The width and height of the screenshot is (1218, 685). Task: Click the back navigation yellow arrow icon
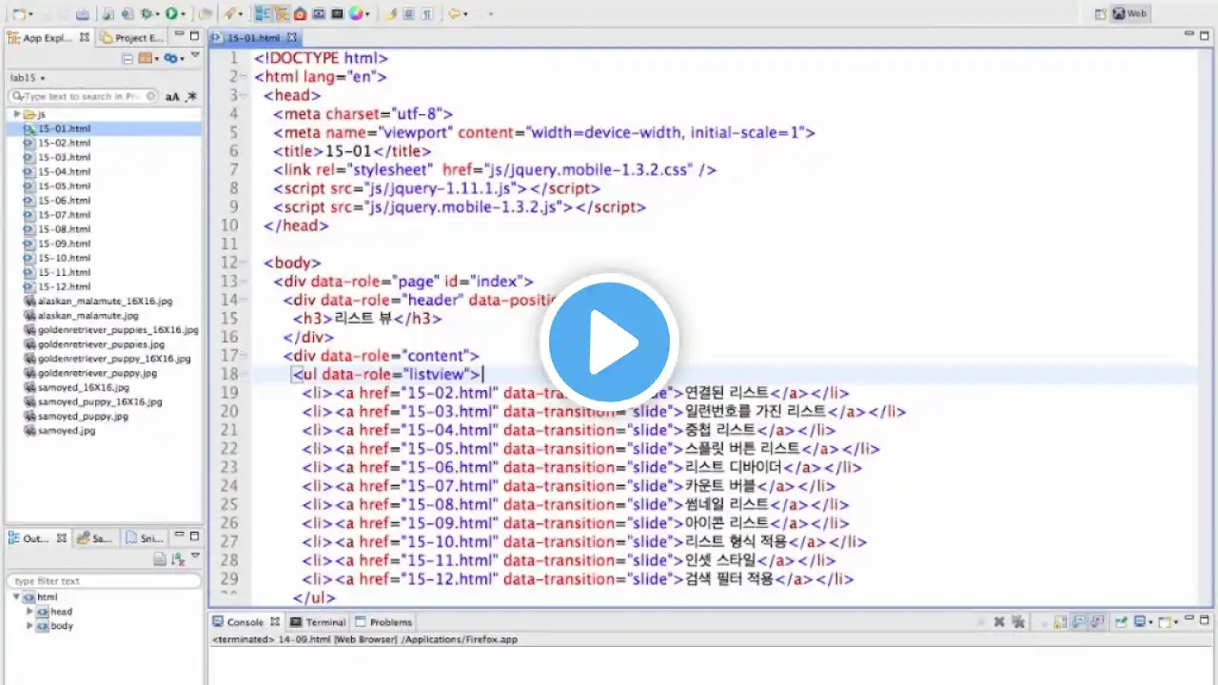454,14
